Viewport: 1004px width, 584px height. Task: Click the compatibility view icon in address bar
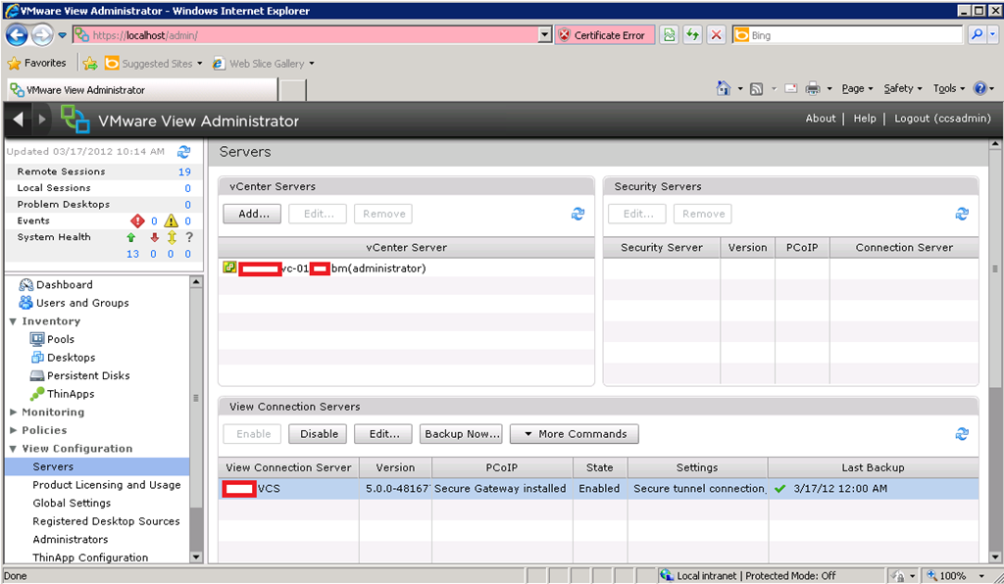click(x=669, y=35)
